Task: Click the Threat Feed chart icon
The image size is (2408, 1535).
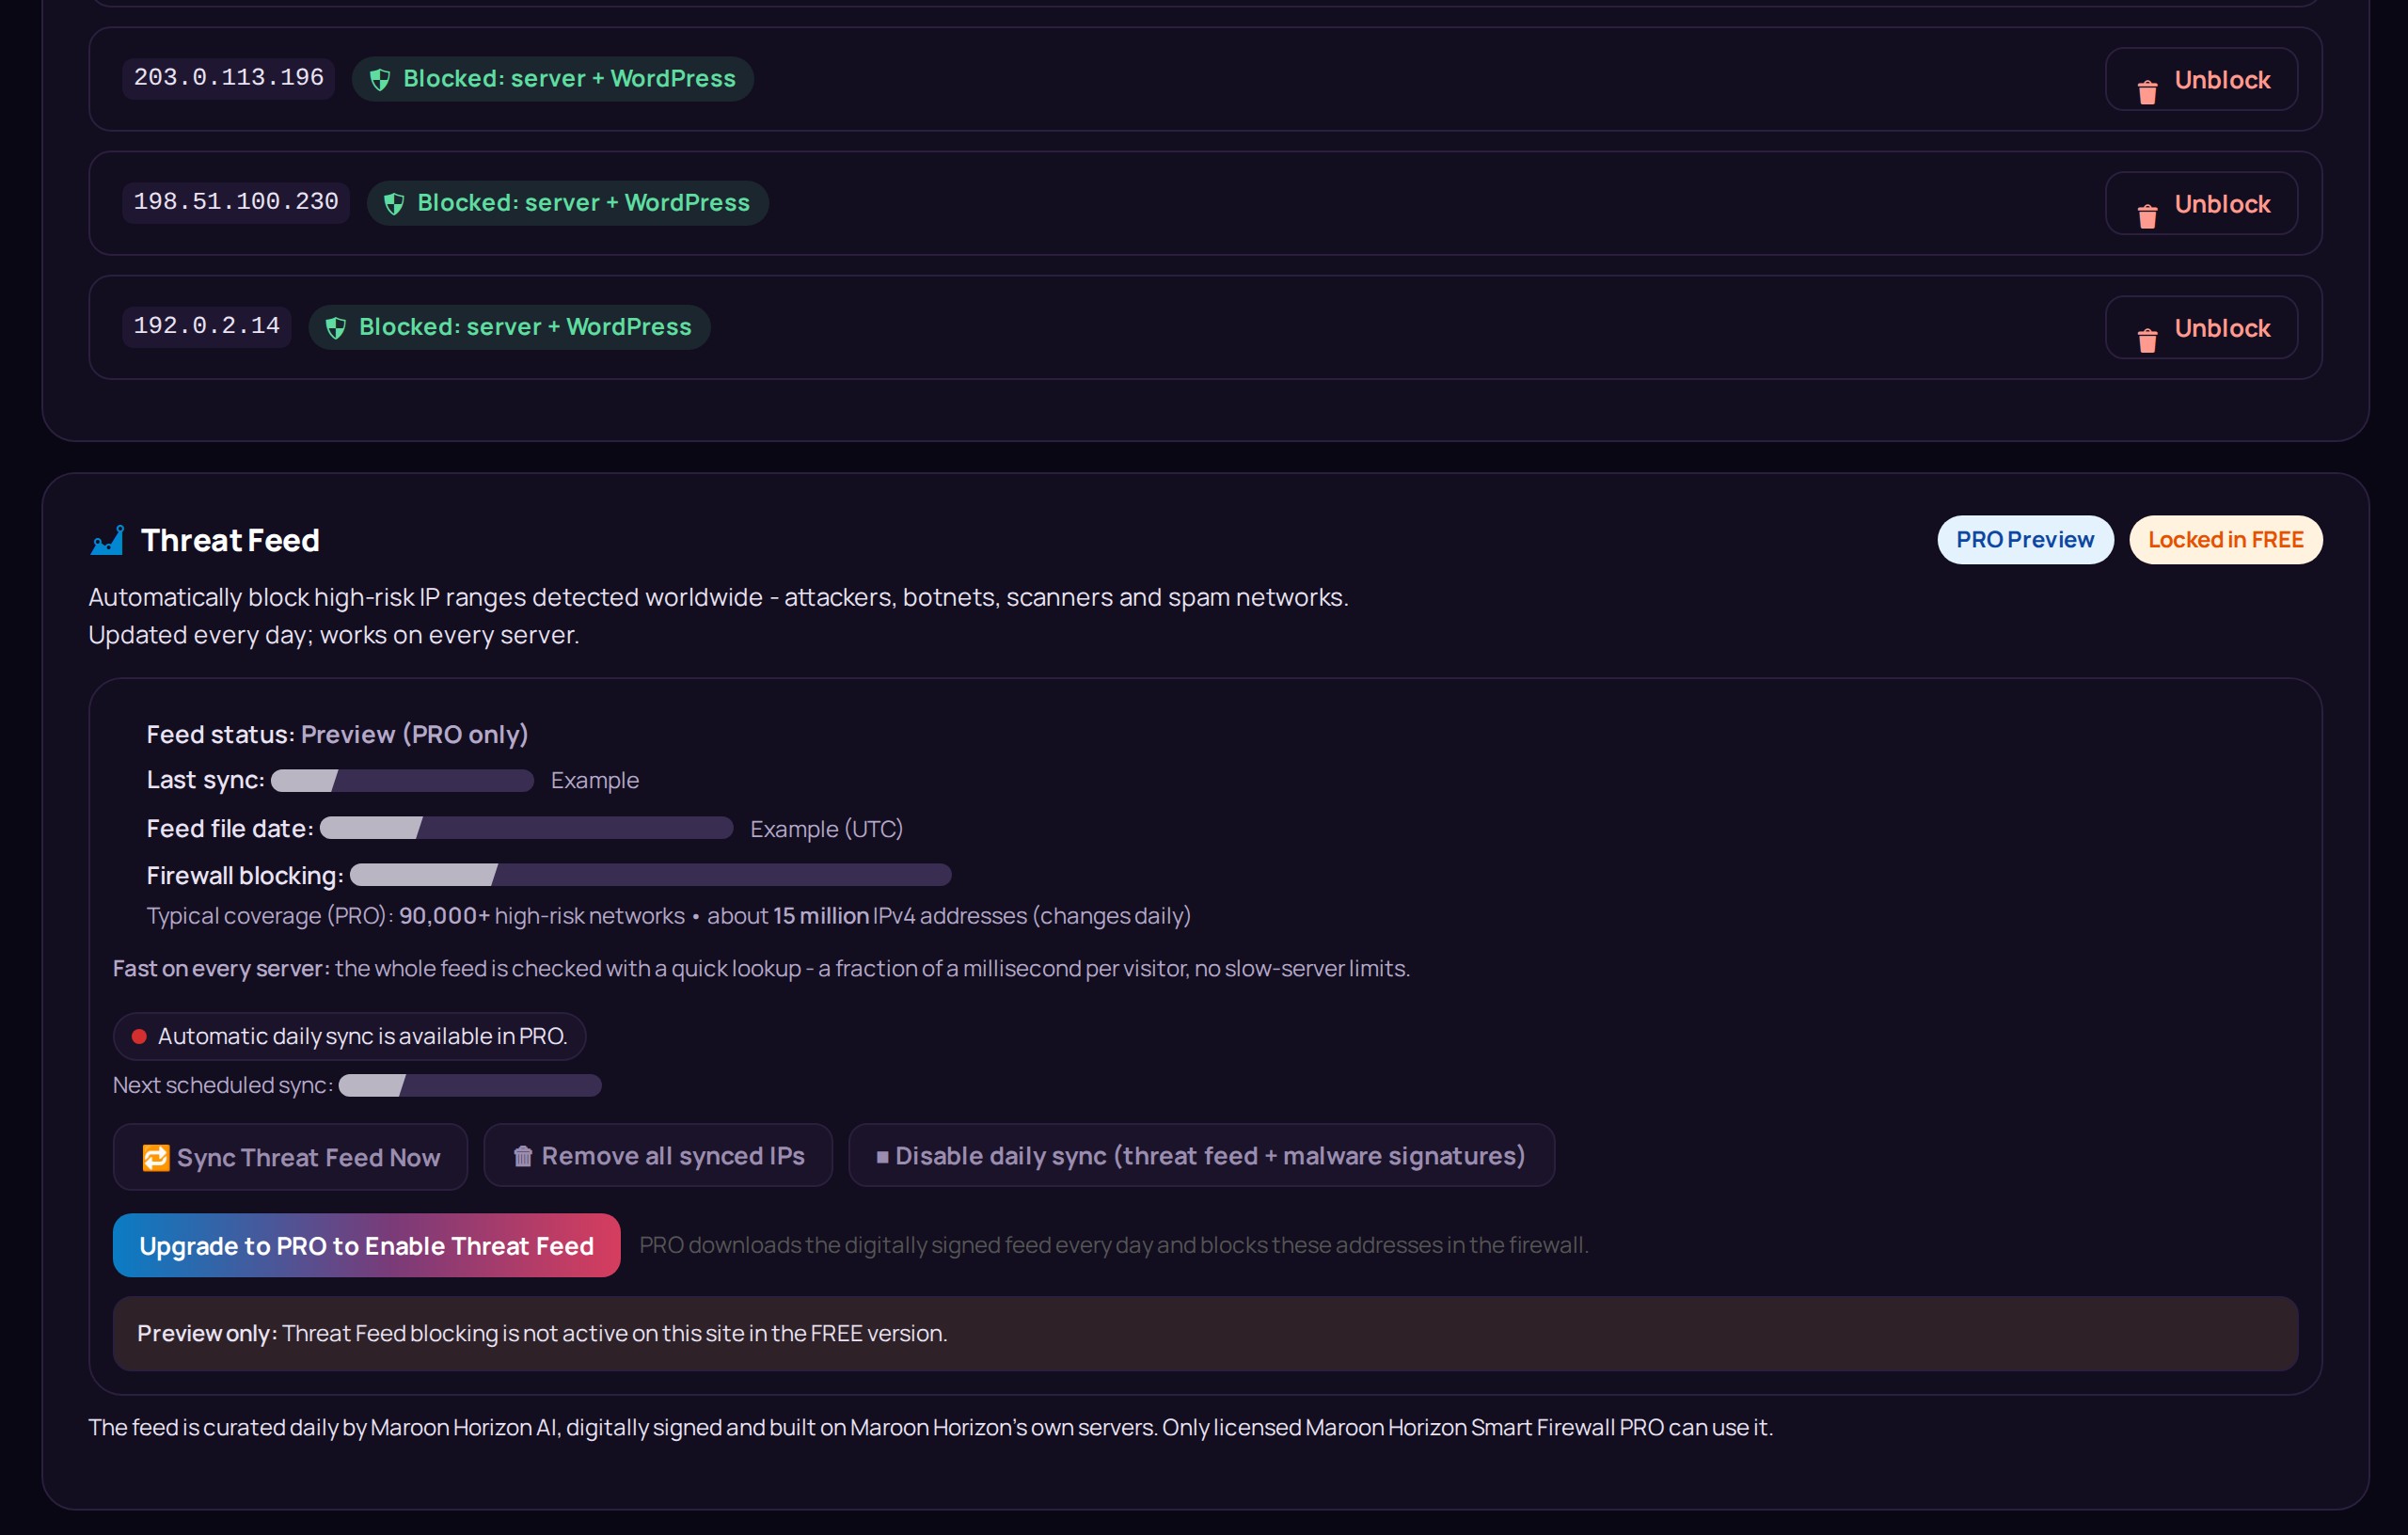Action: 107,540
